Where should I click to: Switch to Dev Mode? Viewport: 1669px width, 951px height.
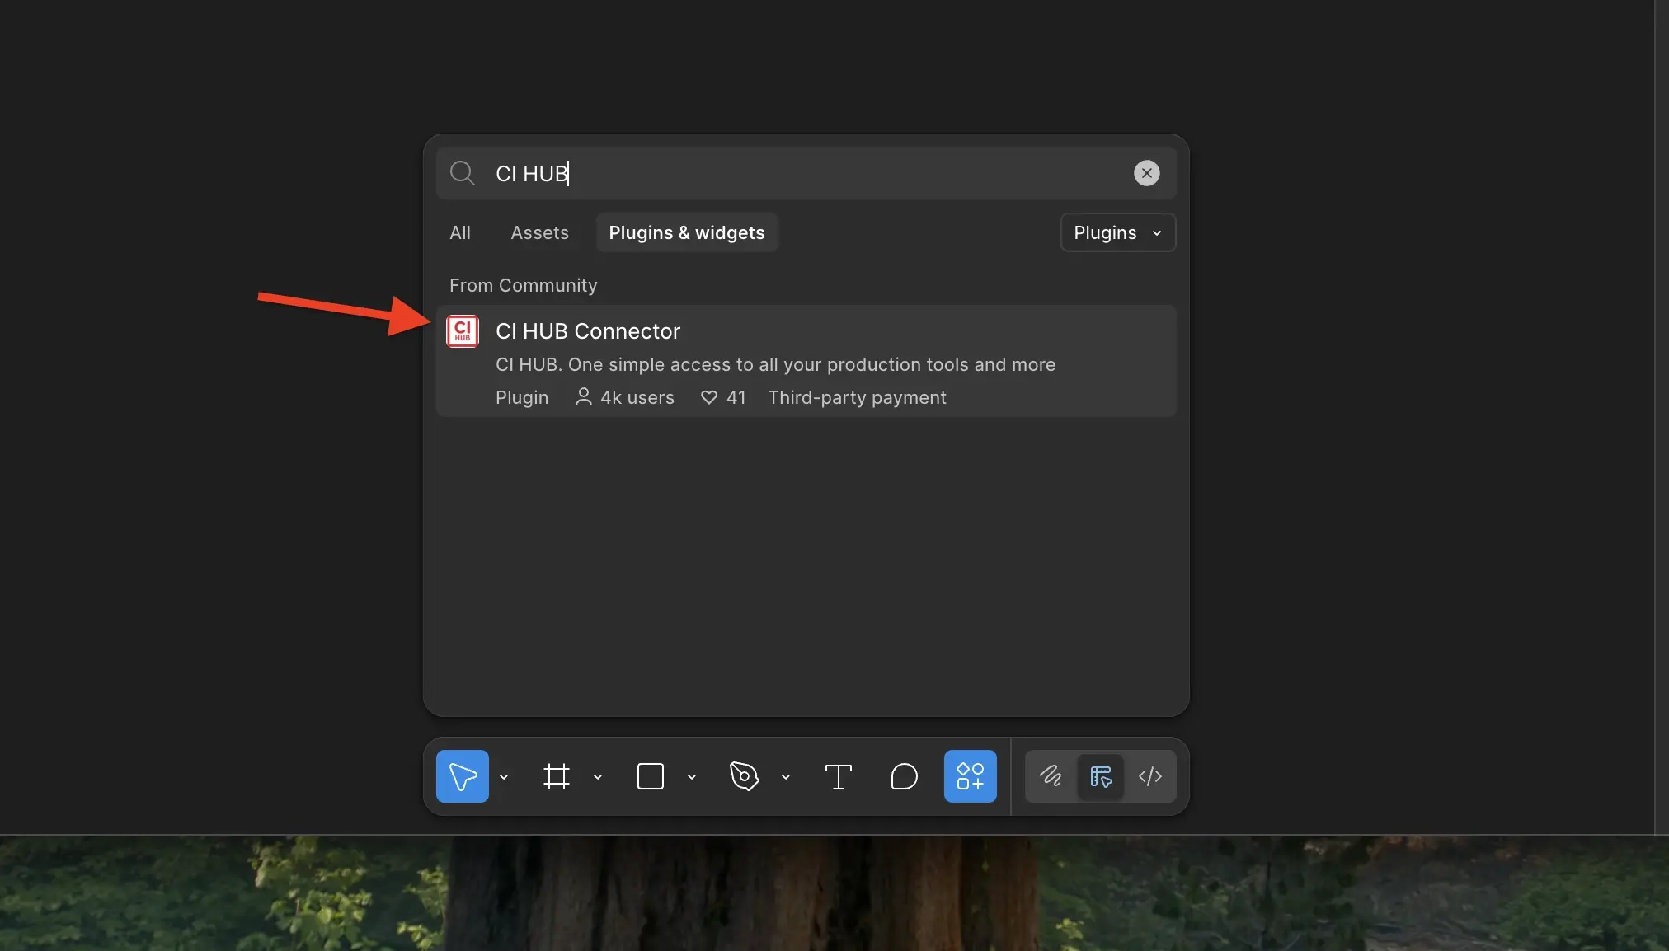[1150, 776]
